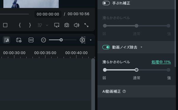Click the help icon next to AI動画補正

pyautogui.click(x=124, y=91)
